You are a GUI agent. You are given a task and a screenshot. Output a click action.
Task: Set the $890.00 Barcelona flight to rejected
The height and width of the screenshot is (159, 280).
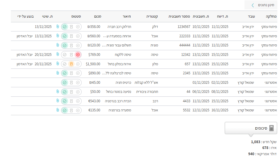pos(78,73)
